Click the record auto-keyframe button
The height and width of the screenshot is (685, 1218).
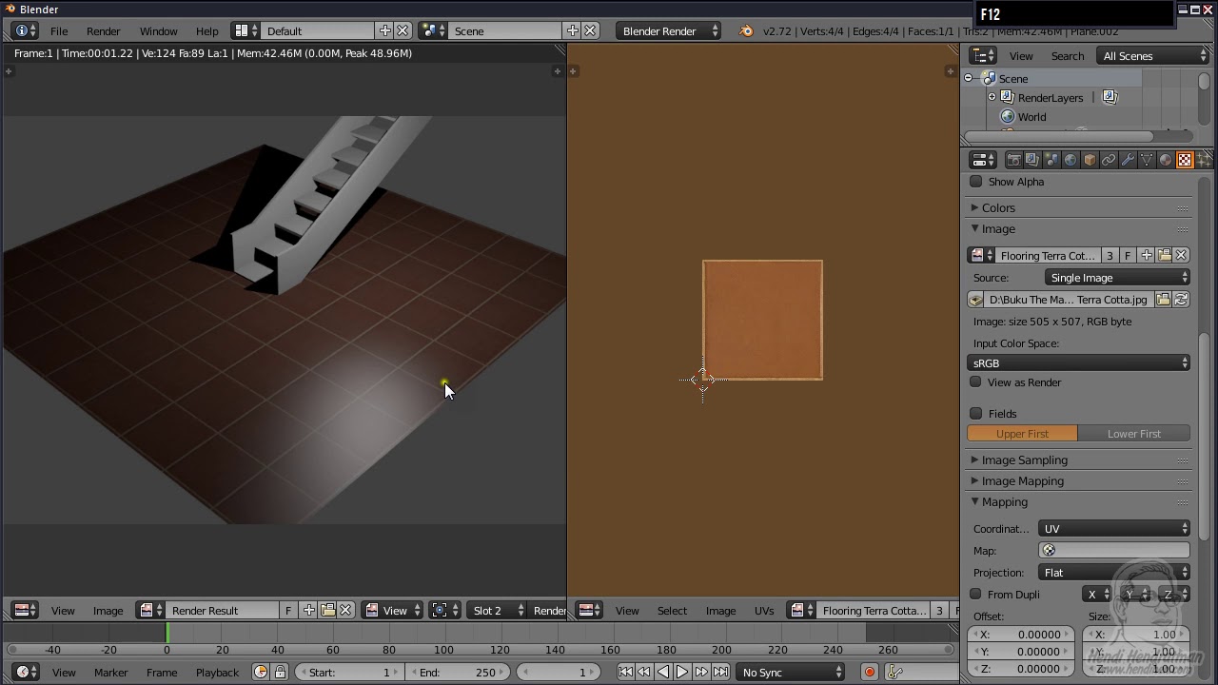point(869,672)
